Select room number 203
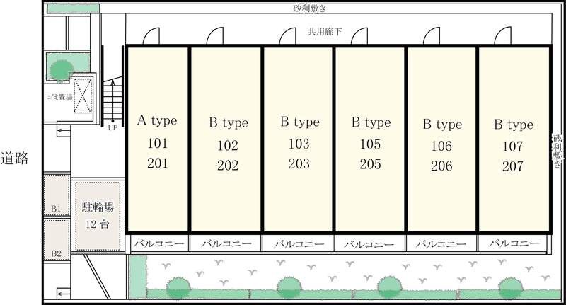This screenshot has height=305, width=566. (299, 163)
